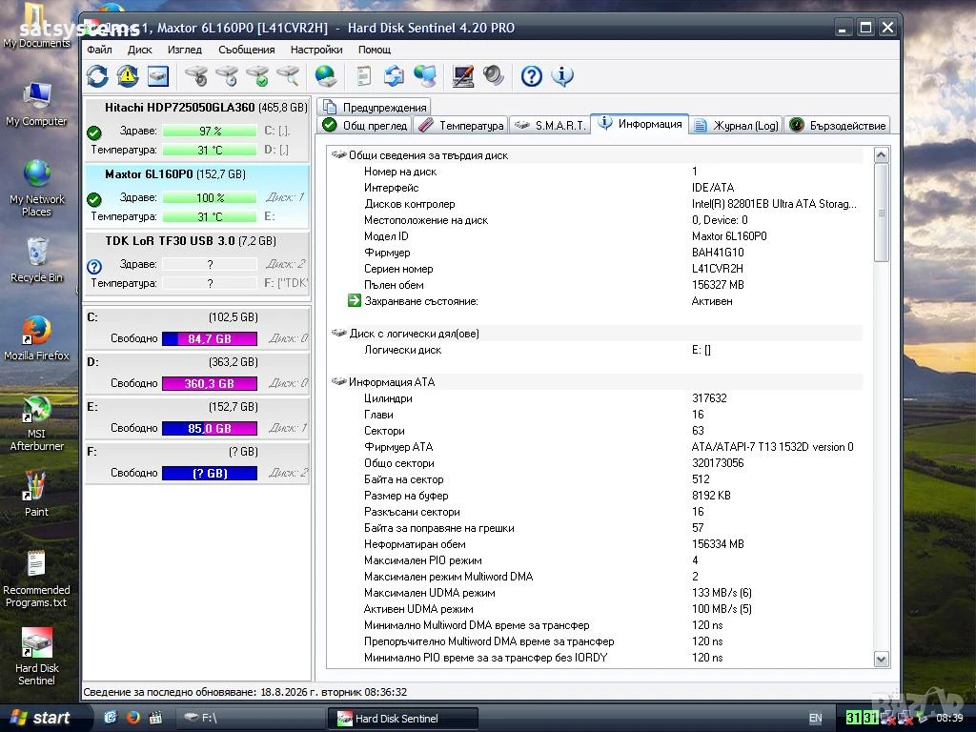Image resolution: width=976 pixels, height=732 pixels.
Task: Click the refresh-with-warning-triangle toolbar icon
Action: pos(128,76)
